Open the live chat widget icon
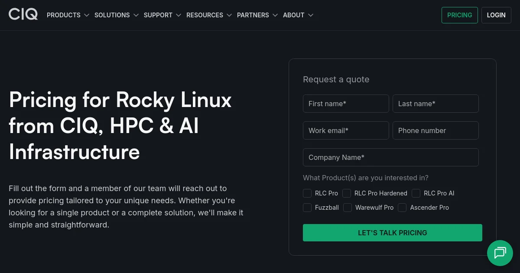The height and width of the screenshot is (273, 520). pyautogui.click(x=500, y=253)
